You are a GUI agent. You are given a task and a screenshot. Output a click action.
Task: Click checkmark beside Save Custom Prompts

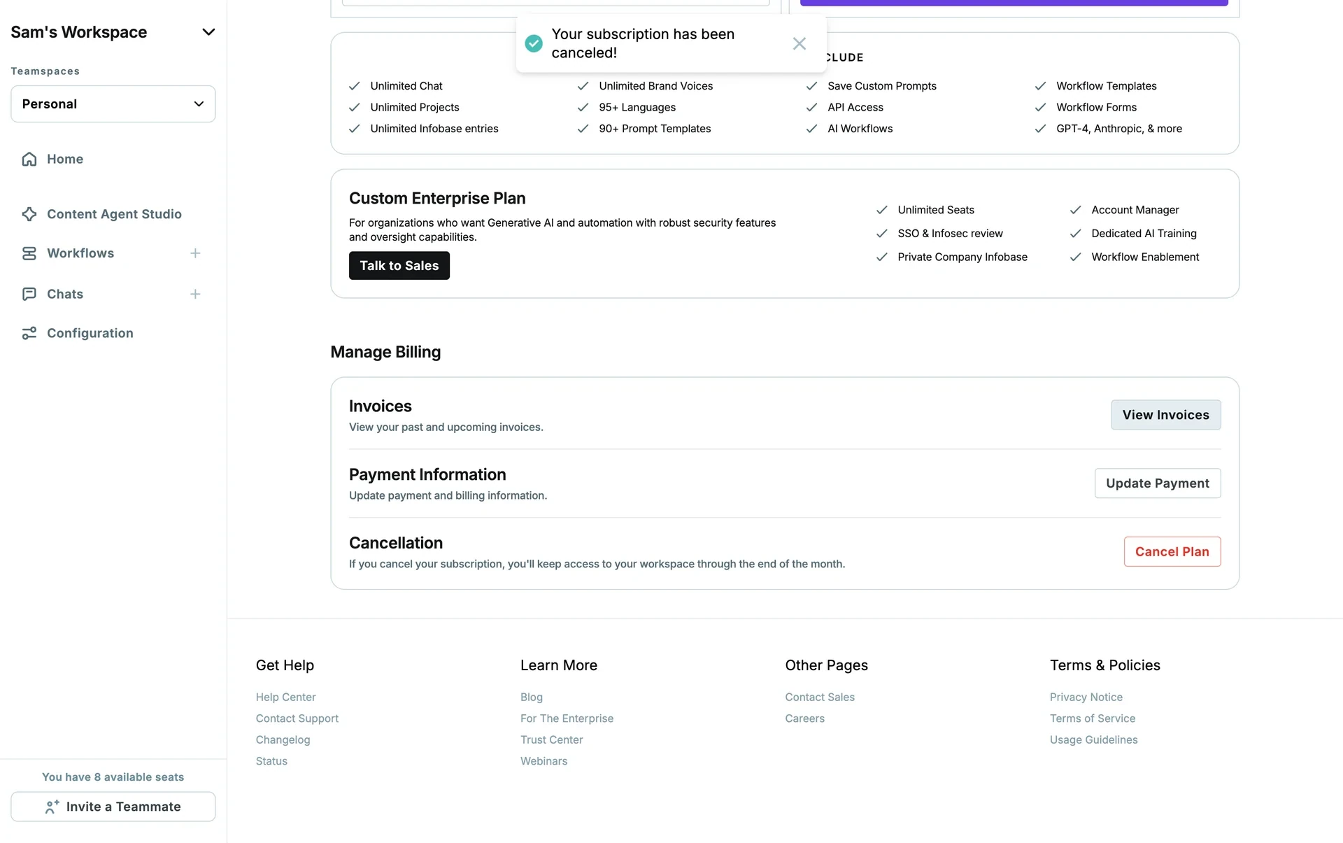pos(812,86)
